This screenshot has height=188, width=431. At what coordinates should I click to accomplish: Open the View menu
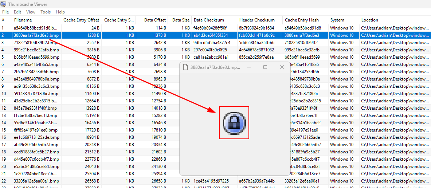(31, 12)
